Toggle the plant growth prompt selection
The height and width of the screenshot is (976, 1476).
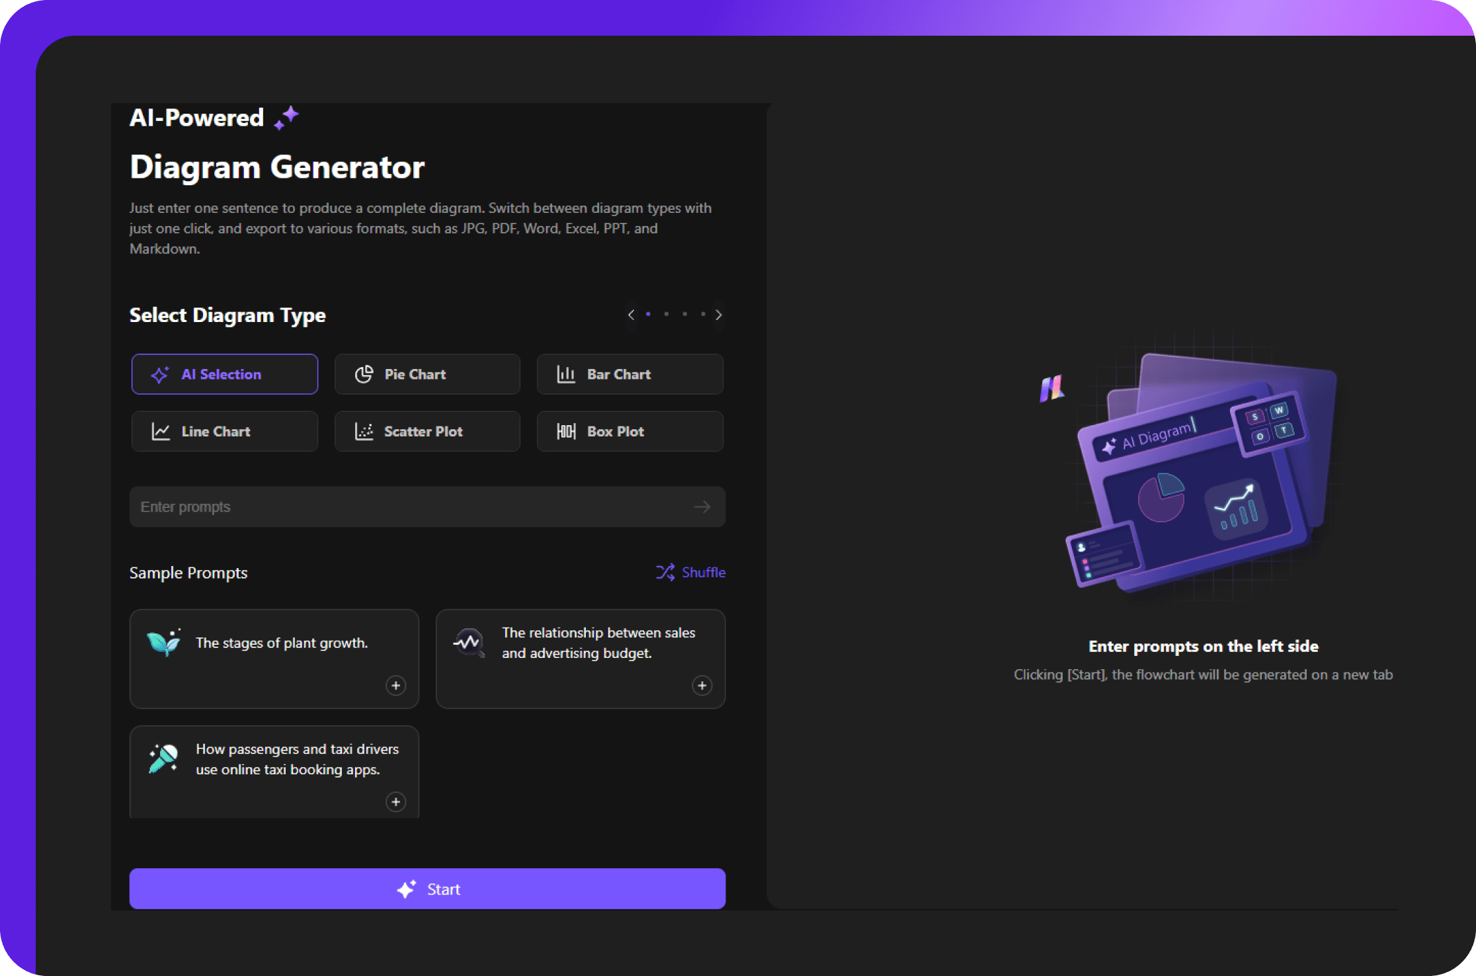tap(397, 686)
